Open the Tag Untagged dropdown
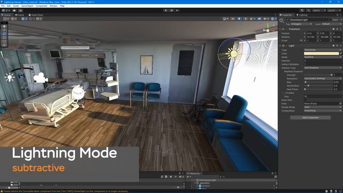The width and height of the screenshot is (343, 193). click(301, 24)
